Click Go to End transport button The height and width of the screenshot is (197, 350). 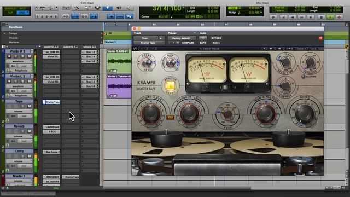(311, 17)
